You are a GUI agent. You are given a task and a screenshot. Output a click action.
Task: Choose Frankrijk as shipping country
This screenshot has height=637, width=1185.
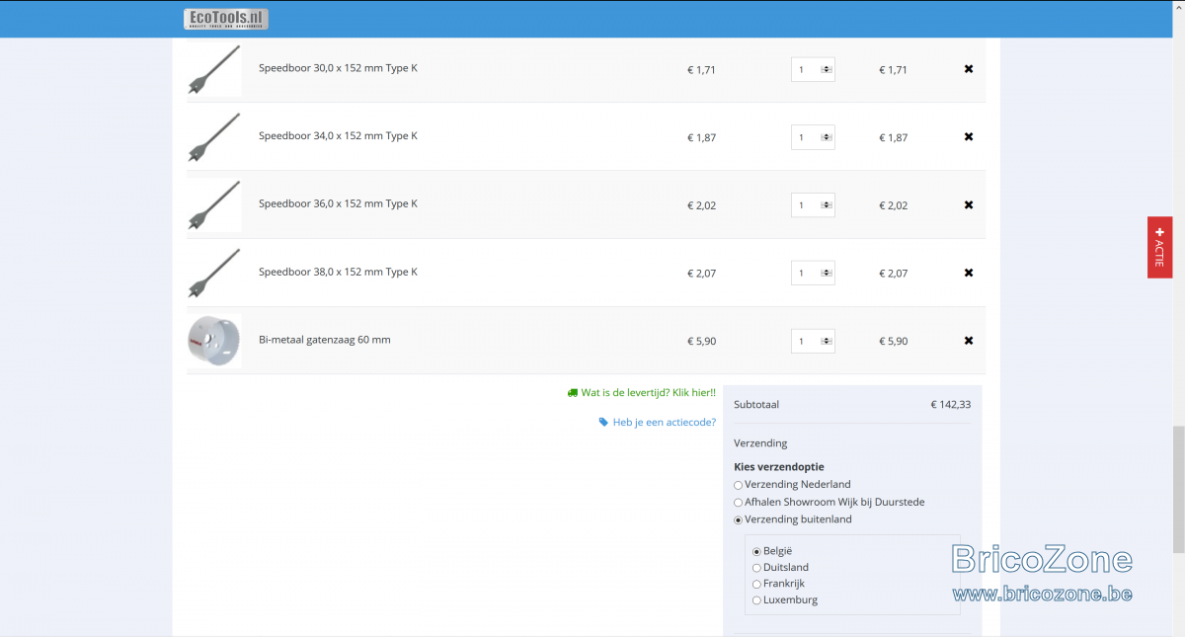[x=757, y=584]
